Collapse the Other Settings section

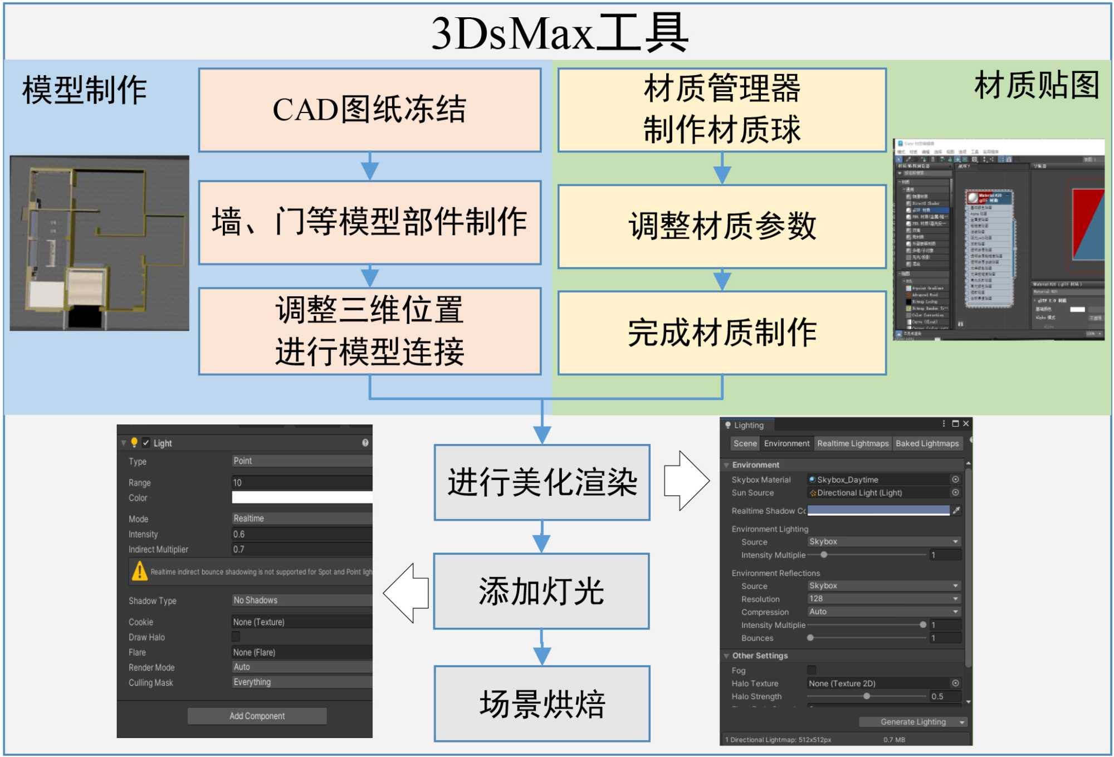pos(726,656)
